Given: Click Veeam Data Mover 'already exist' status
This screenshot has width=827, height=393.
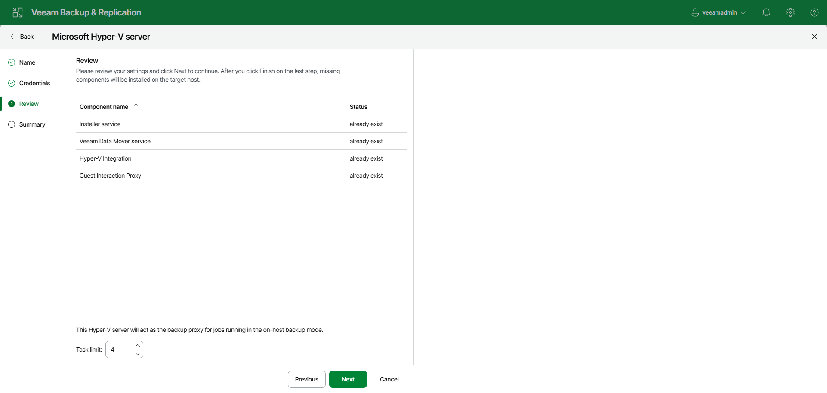Looking at the screenshot, I should tap(366, 141).
